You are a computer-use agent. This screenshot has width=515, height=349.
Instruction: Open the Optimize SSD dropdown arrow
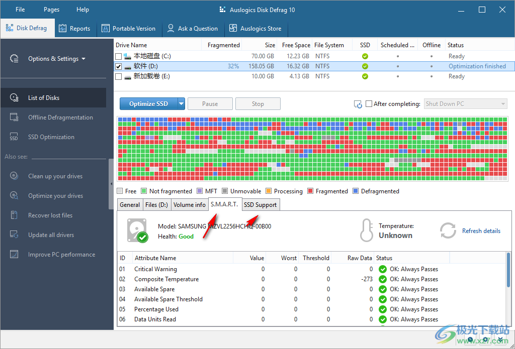(181, 103)
